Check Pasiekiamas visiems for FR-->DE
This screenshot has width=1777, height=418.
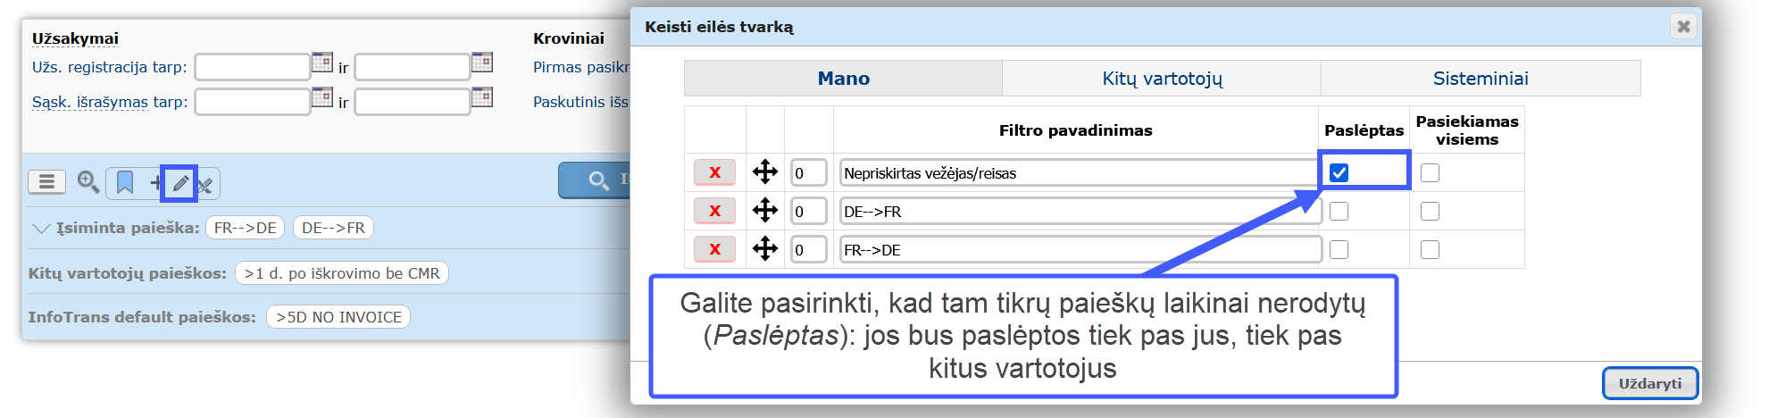tap(1430, 249)
